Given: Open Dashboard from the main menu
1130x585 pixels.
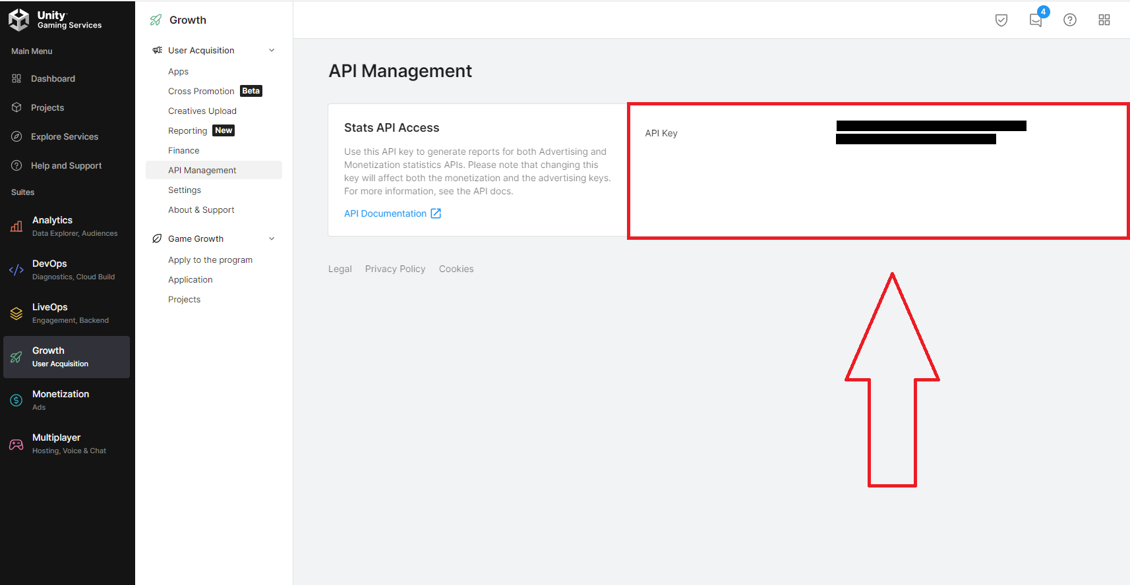Looking at the screenshot, I should click(53, 79).
